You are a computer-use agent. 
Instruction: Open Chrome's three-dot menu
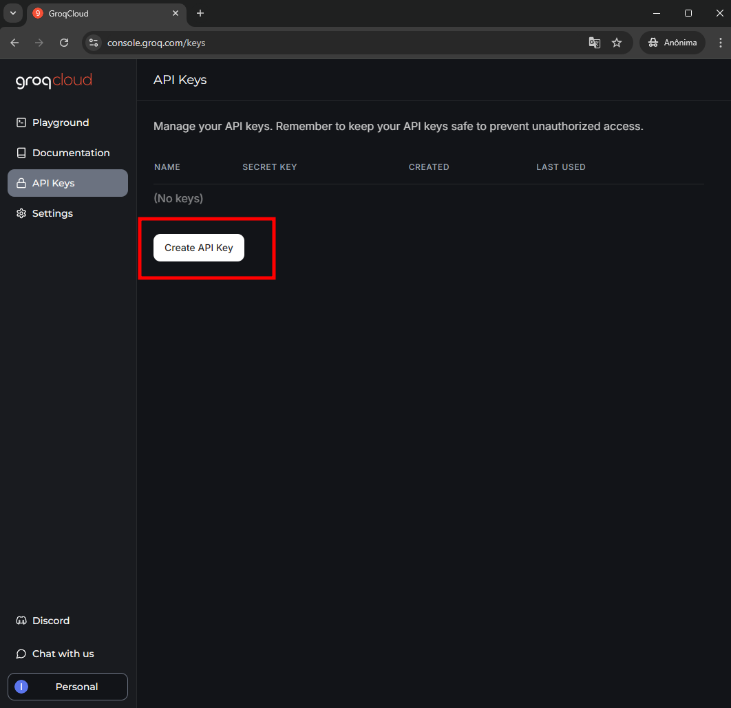pyautogui.click(x=720, y=43)
